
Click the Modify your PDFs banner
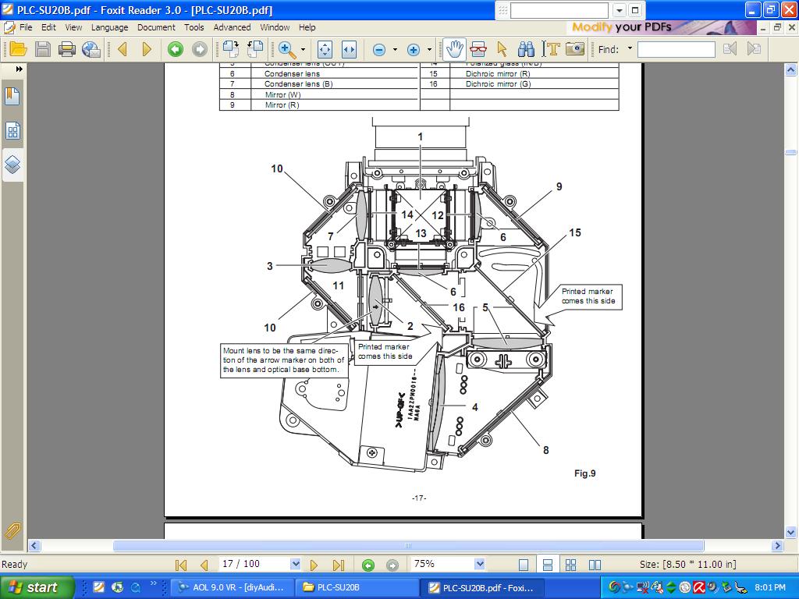pos(661,27)
